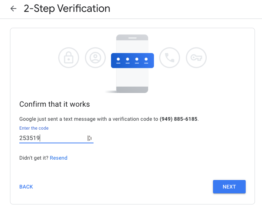Focus the code field containing 253519
Viewport: 262px width, 210px height.
pyautogui.click(x=56, y=138)
